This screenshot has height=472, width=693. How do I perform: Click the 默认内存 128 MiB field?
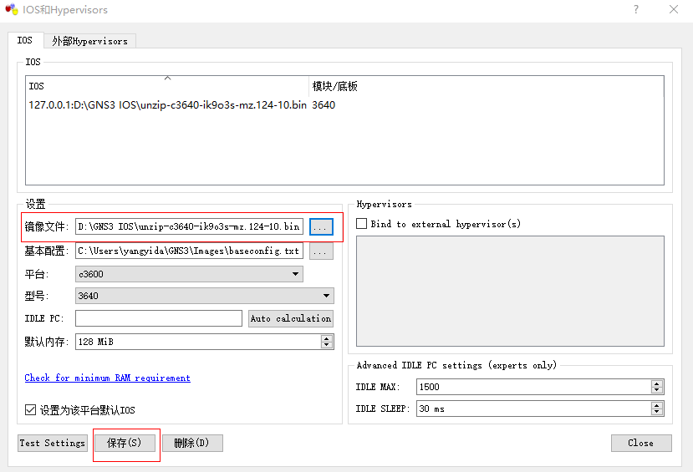point(198,342)
